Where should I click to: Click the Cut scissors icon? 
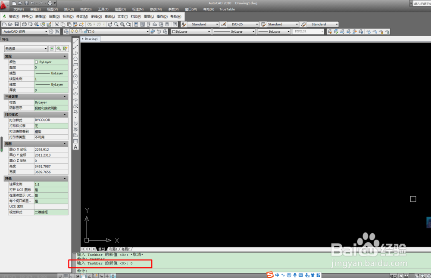[56, 25]
